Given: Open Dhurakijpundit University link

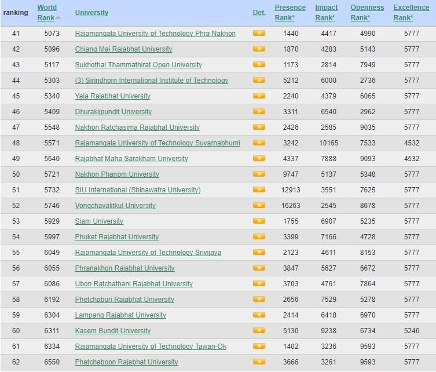Looking at the screenshot, I should pyautogui.click(x=113, y=112).
